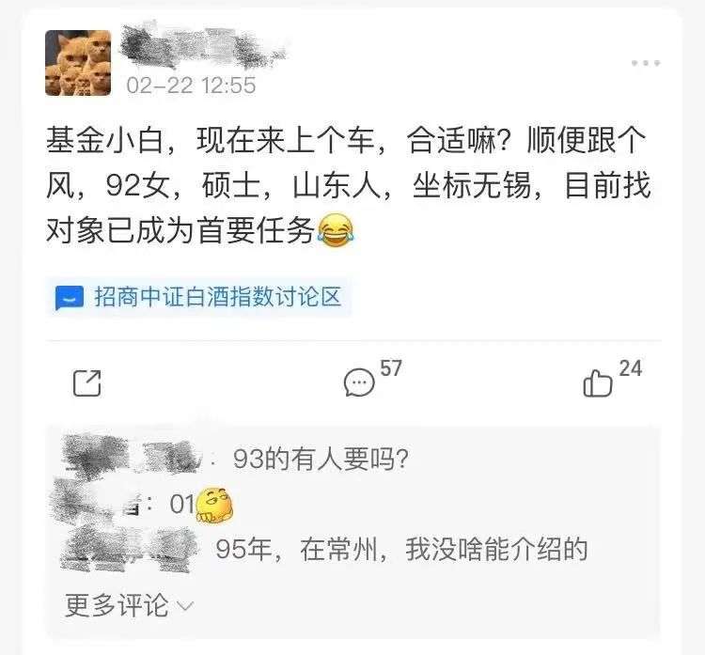Viewport: 705px width, 655px height.
Task: Tap the smirking emoji after the 01 comment
Action: pyautogui.click(x=214, y=505)
